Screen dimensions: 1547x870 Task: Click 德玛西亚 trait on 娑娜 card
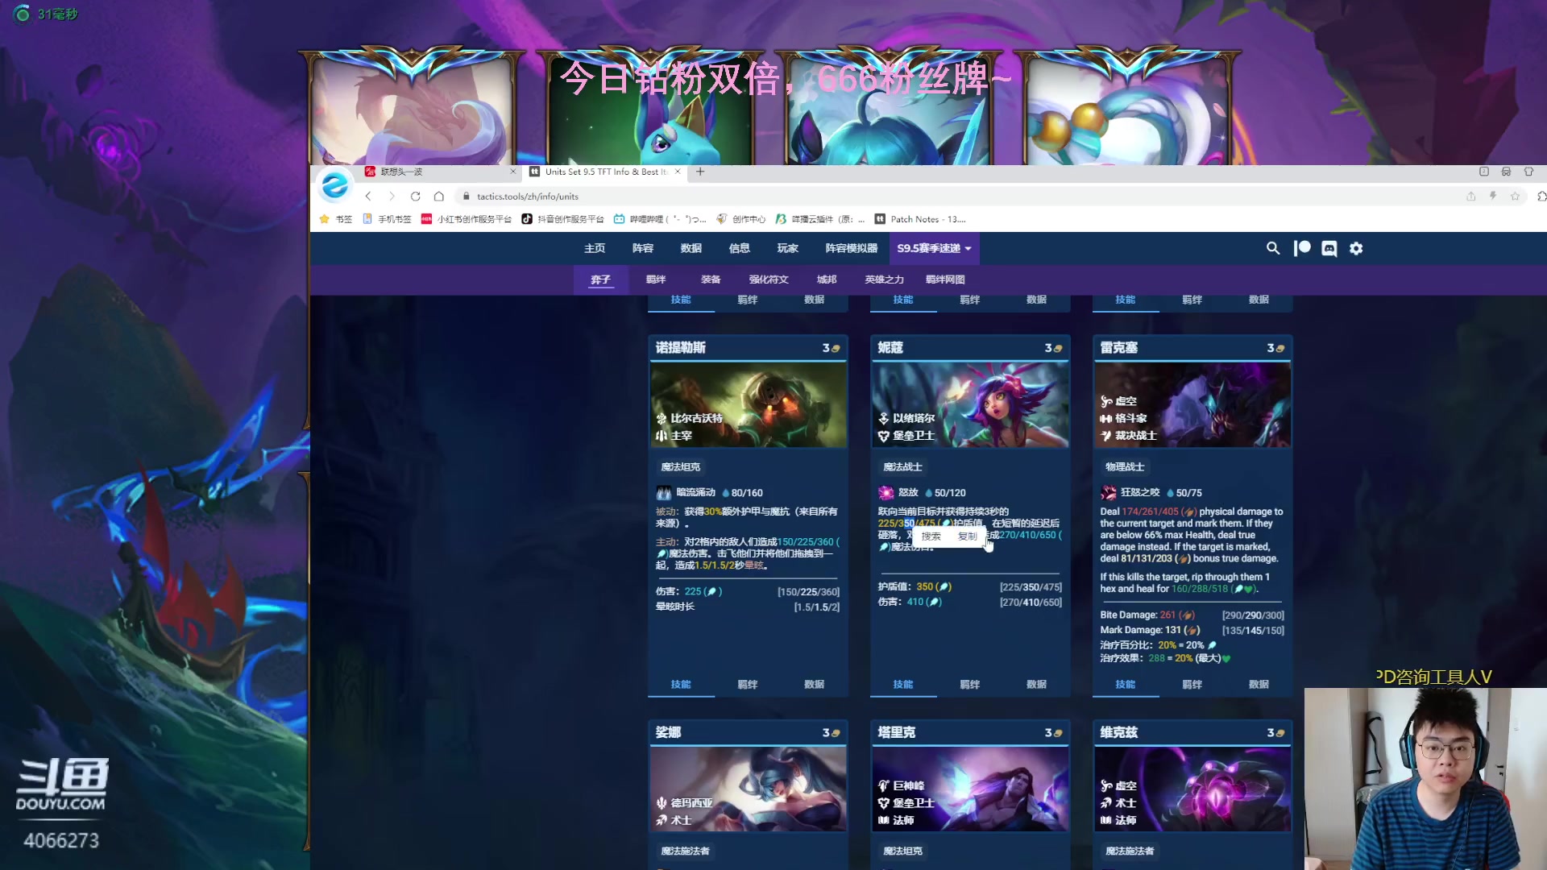click(x=684, y=802)
